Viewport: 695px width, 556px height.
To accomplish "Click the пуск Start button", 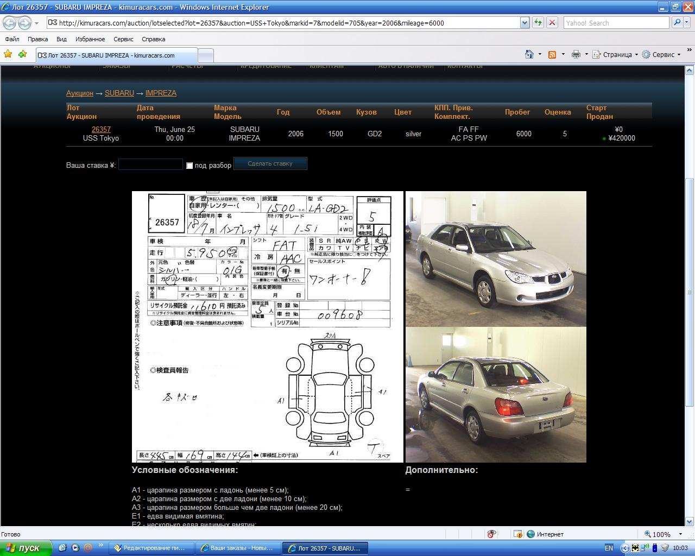I will (x=26, y=548).
